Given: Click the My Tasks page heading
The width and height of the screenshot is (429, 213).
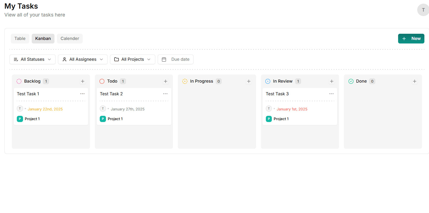Looking at the screenshot, I should [21, 6].
